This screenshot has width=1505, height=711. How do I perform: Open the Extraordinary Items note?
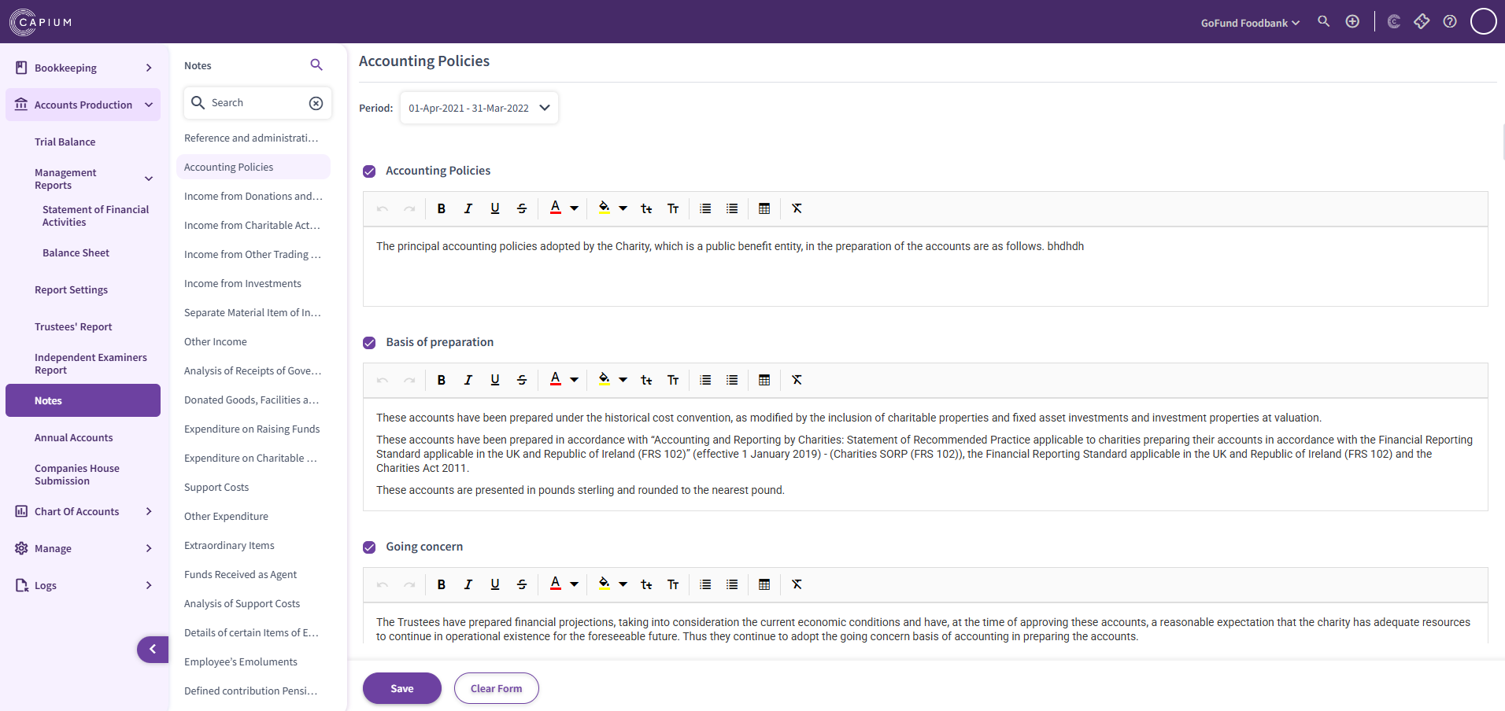(x=229, y=545)
